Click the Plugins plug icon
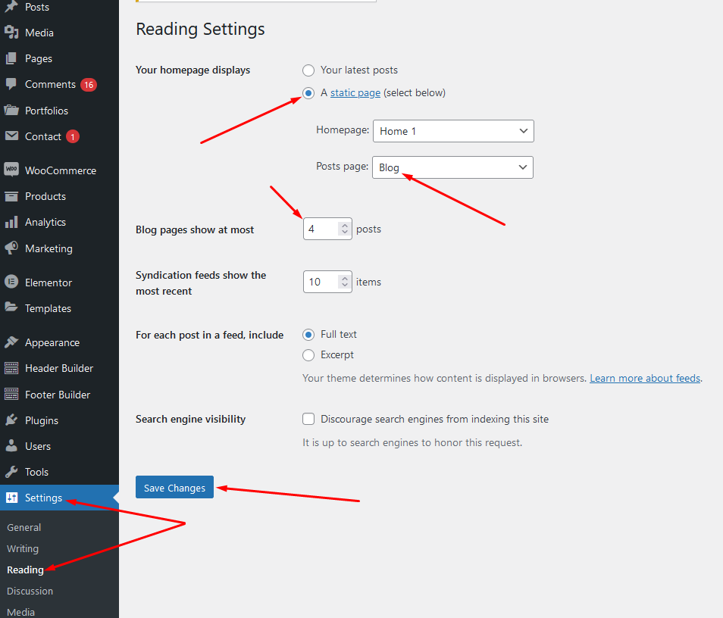This screenshot has width=723, height=618. [11, 420]
